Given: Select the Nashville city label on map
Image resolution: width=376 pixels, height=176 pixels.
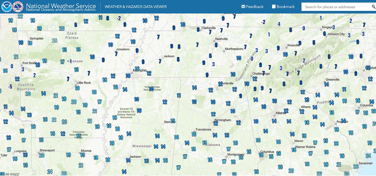Looking at the screenshot, I should pyautogui.click(x=221, y=39).
